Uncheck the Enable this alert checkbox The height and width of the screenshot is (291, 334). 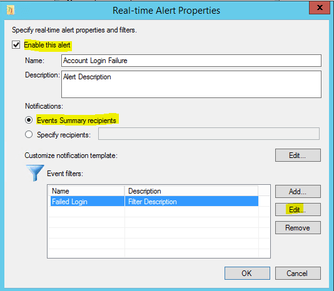tap(16, 45)
